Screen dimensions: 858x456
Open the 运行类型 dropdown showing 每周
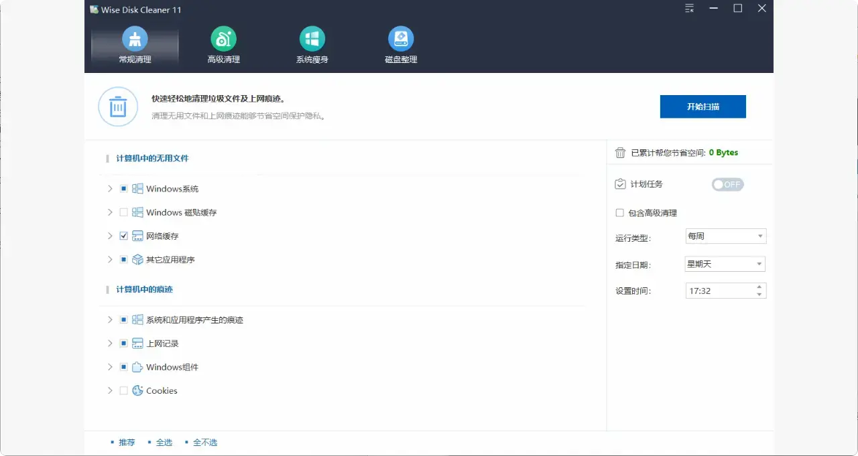tap(725, 236)
